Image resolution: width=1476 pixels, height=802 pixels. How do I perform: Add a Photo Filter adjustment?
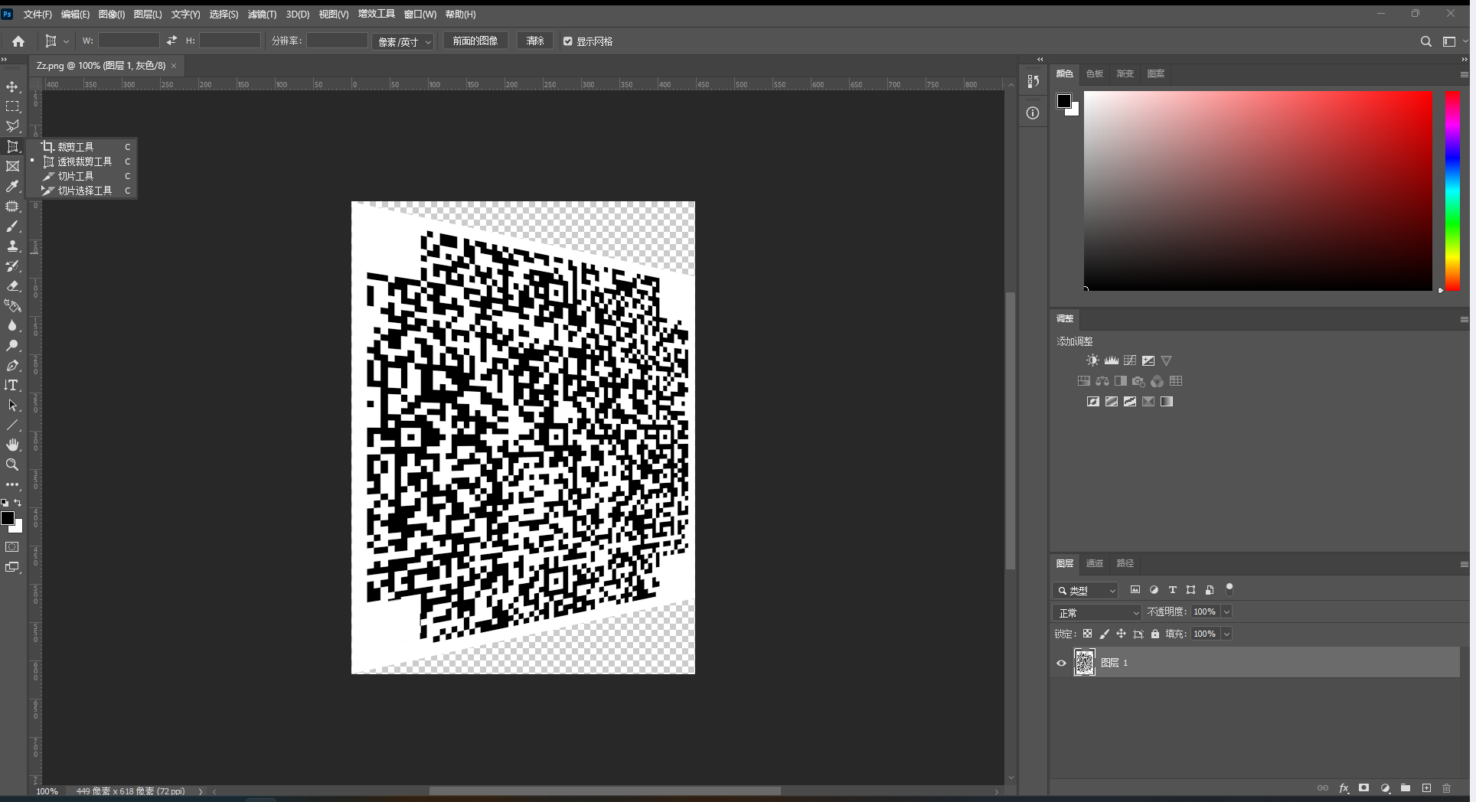(x=1139, y=381)
